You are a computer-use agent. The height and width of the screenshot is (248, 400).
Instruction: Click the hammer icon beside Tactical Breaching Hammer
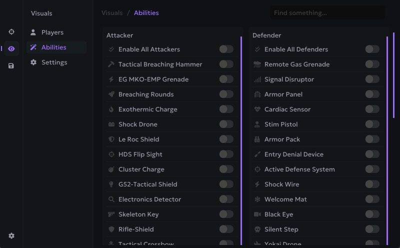click(x=111, y=64)
